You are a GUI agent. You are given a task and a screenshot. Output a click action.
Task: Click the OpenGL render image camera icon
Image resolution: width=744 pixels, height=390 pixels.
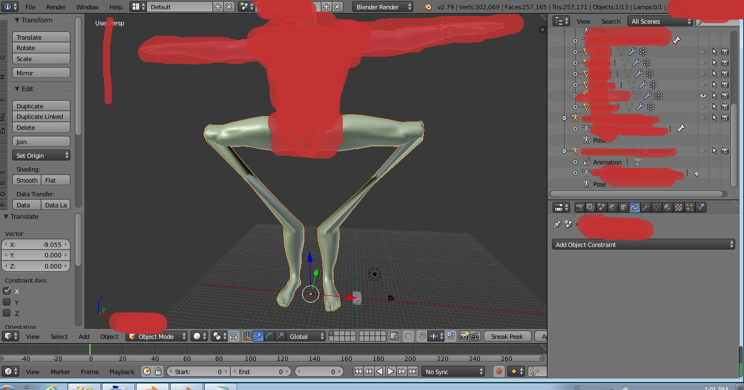tap(464, 336)
